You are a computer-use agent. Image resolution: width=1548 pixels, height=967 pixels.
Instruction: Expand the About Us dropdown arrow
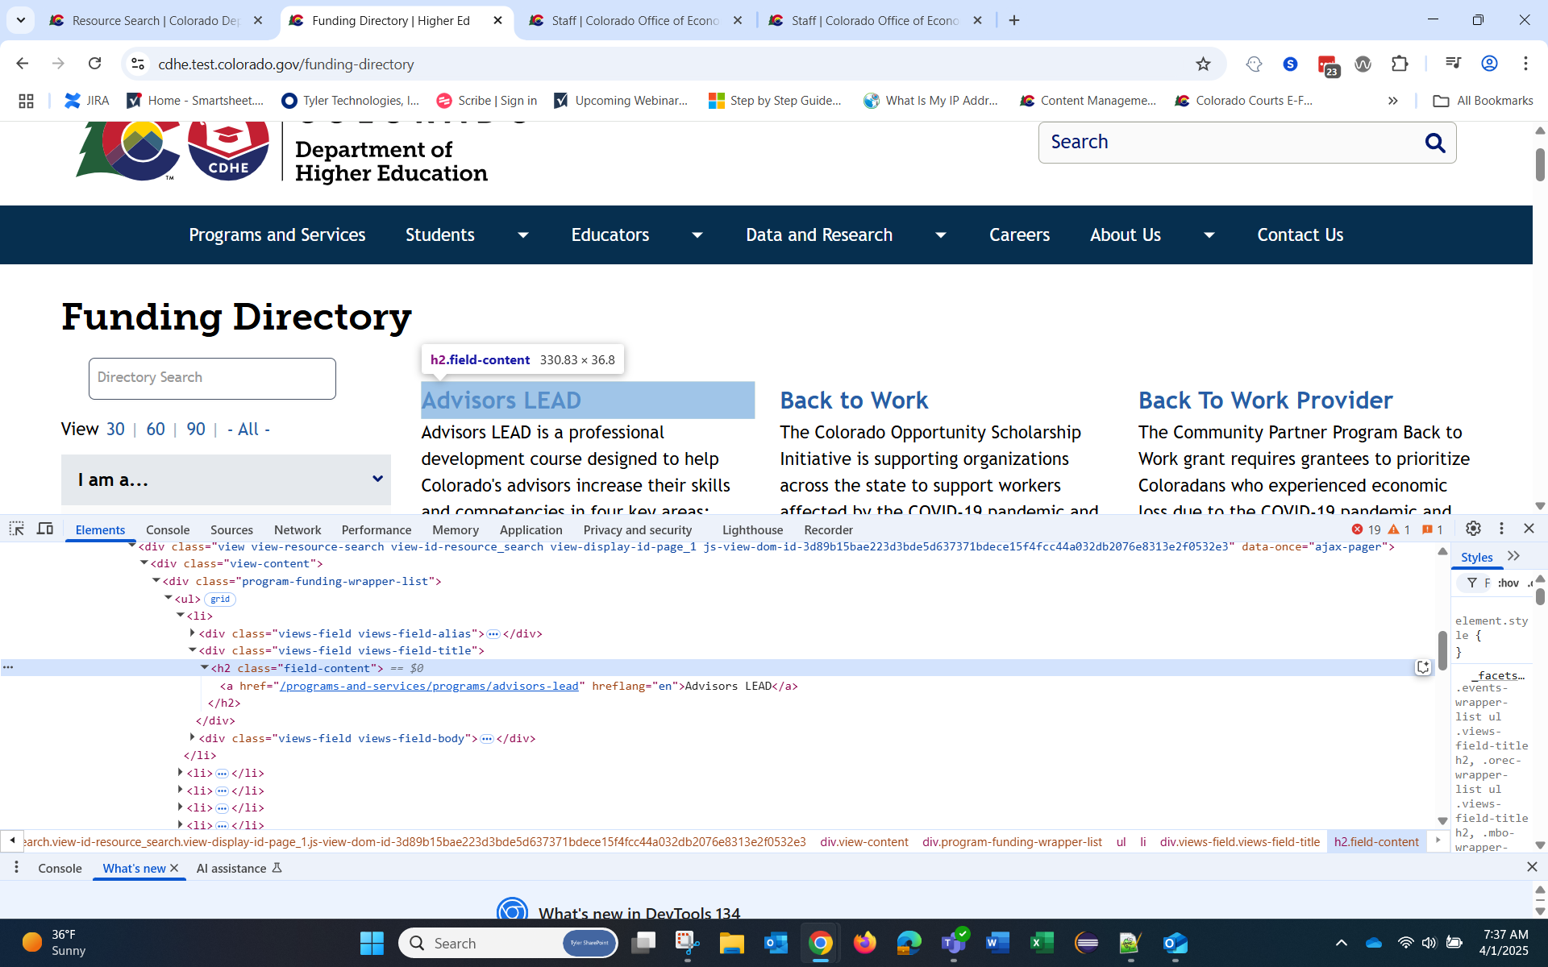click(1209, 235)
